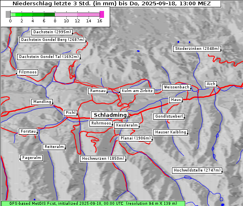
Task: Select the Planai (1906m) label
Action: point(136,138)
